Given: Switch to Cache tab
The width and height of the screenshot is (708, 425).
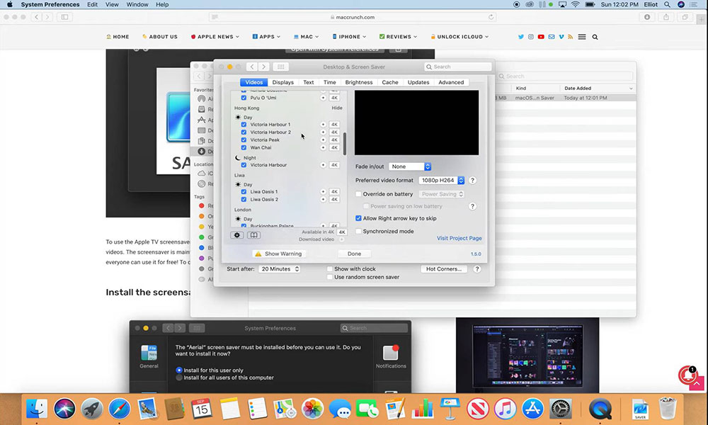Looking at the screenshot, I should click(x=390, y=82).
